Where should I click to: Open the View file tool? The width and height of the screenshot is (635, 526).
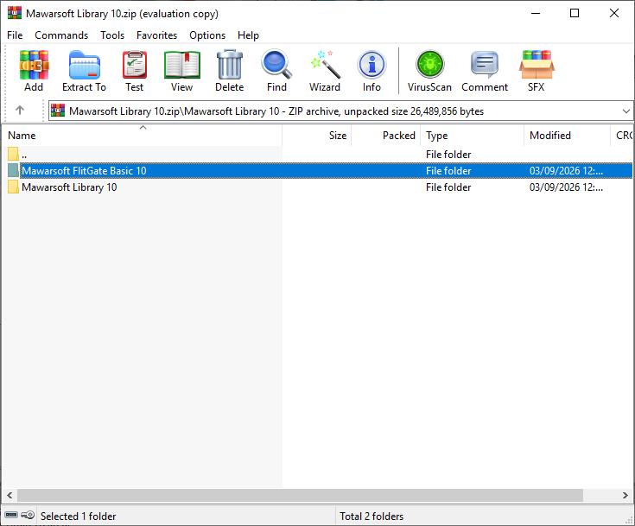[x=181, y=71]
